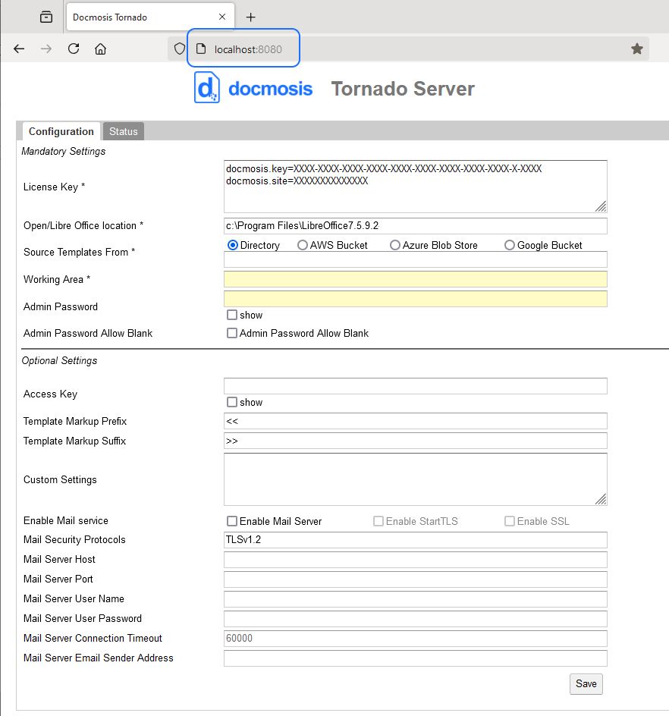Select the Docmosis Tornado browser tab

[x=151, y=17]
